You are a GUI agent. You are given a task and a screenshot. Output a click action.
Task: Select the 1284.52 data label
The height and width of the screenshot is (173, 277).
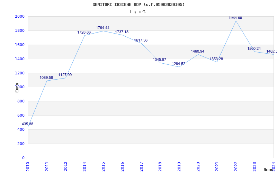click(x=178, y=64)
